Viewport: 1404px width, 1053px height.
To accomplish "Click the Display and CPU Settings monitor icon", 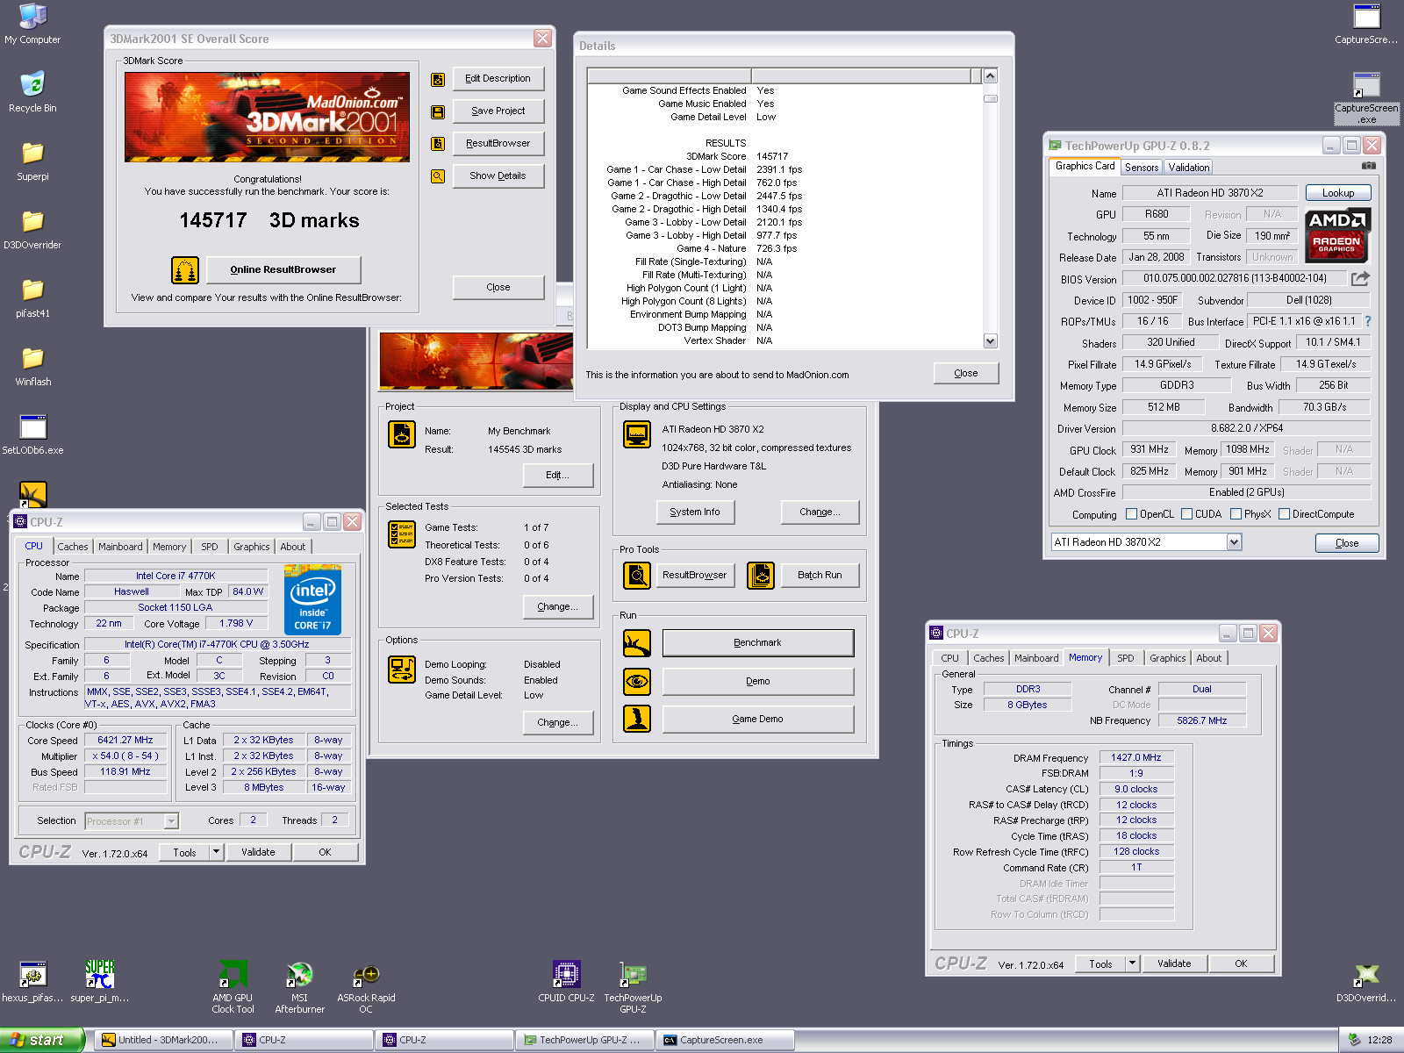I will point(637,434).
